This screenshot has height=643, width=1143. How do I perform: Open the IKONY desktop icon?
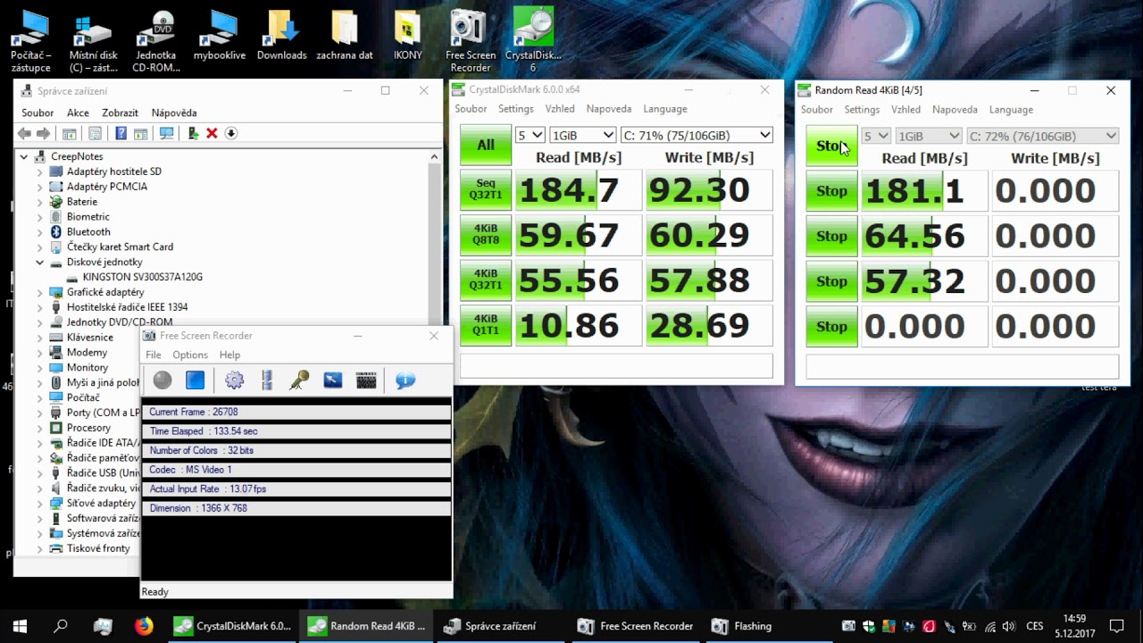coord(407,36)
